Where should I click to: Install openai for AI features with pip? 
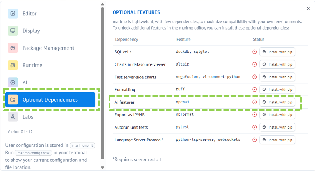[x=277, y=102]
